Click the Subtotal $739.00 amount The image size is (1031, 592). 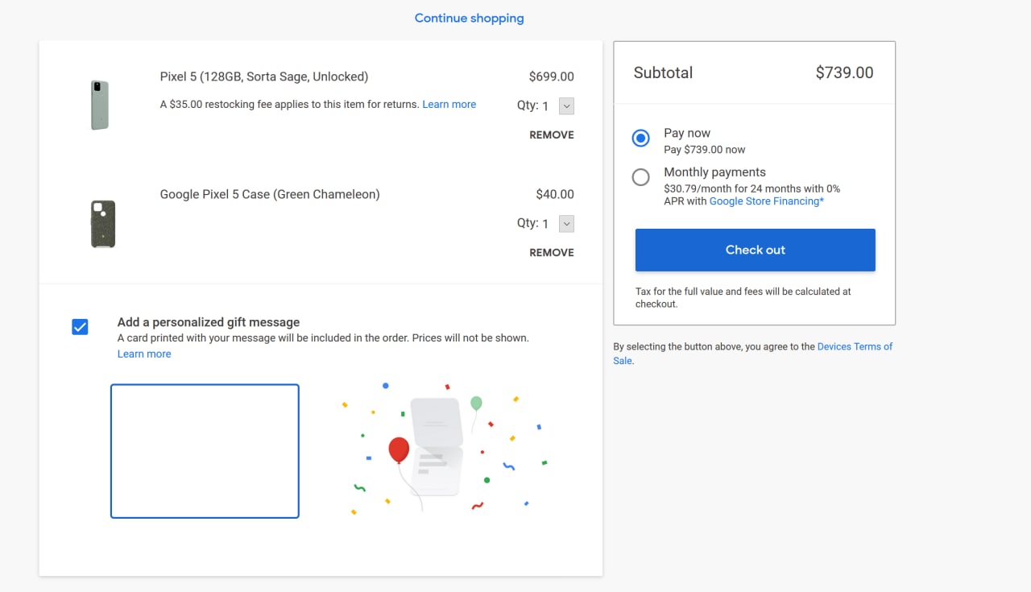coord(844,72)
